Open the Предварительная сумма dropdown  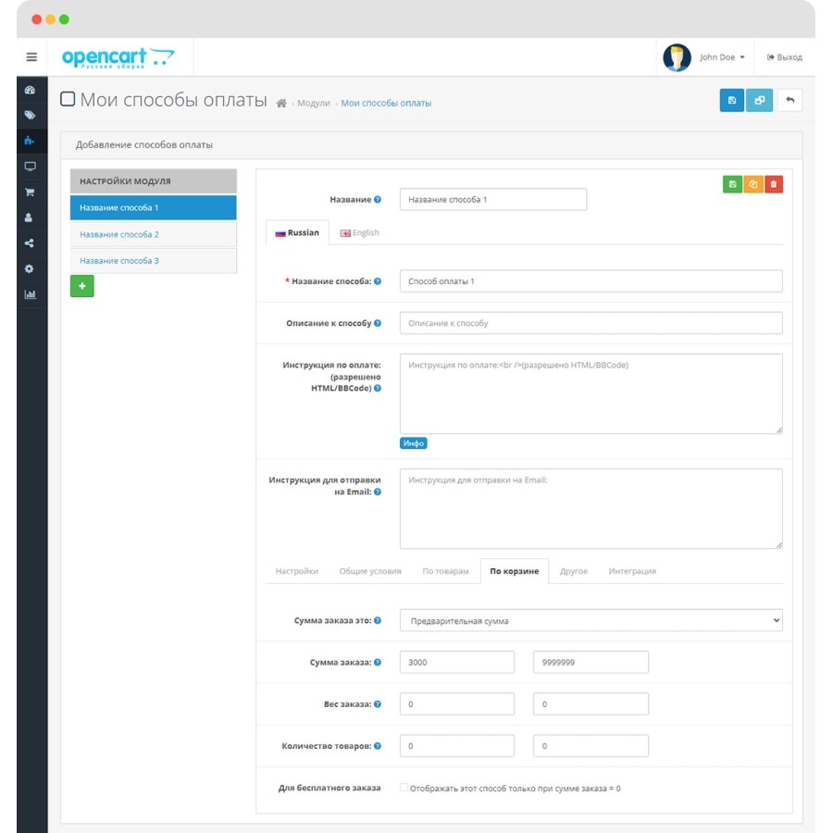pos(591,620)
